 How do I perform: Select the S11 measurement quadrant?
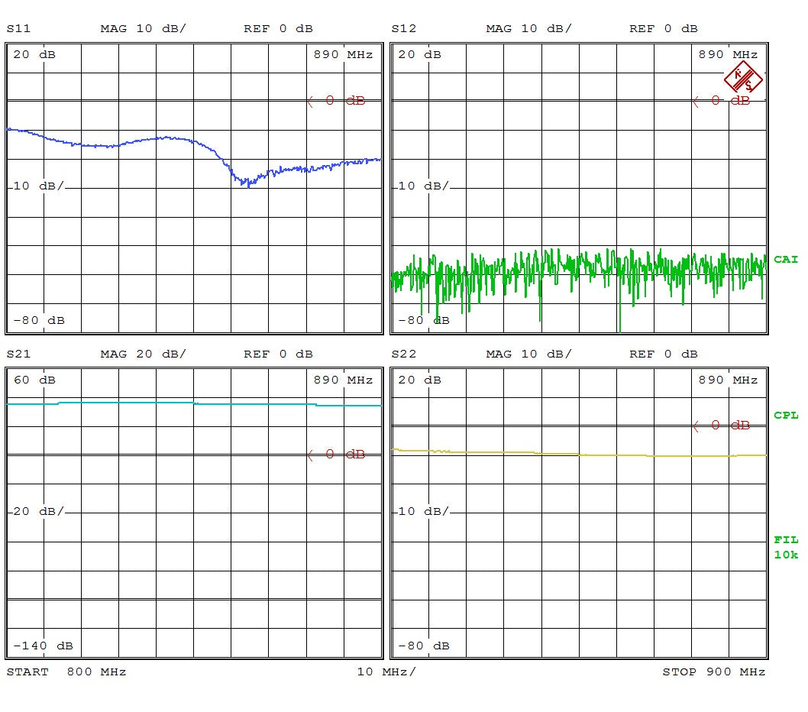[193, 187]
